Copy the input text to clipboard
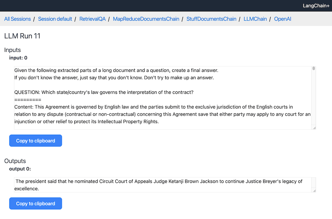332x219 pixels. (36, 141)
